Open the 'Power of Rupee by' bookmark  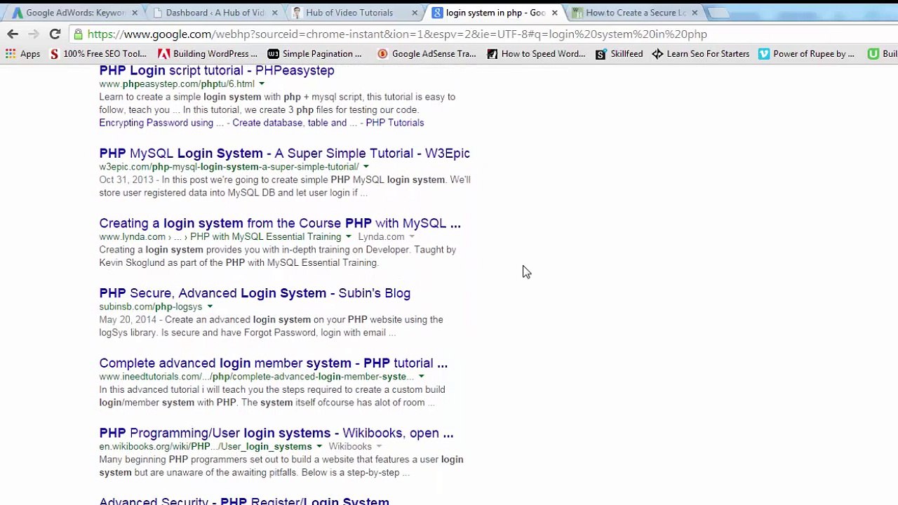click(806, 54)
